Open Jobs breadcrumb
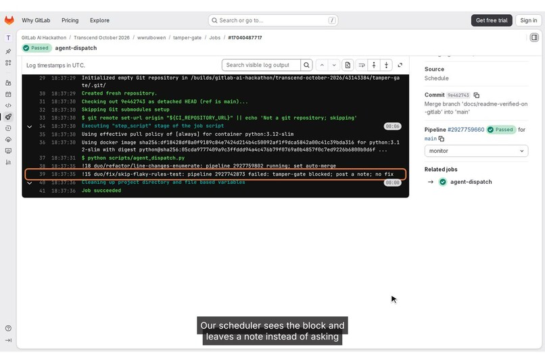The image size is (545, 363). point(215,37)
